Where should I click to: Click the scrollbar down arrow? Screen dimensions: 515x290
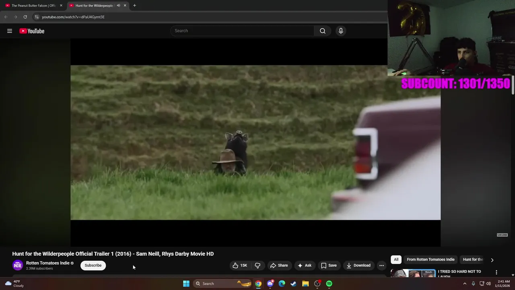[513, 275]
